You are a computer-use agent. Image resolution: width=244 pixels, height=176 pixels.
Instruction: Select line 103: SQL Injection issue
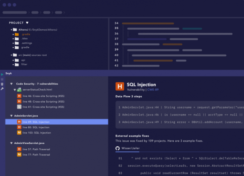37,133
